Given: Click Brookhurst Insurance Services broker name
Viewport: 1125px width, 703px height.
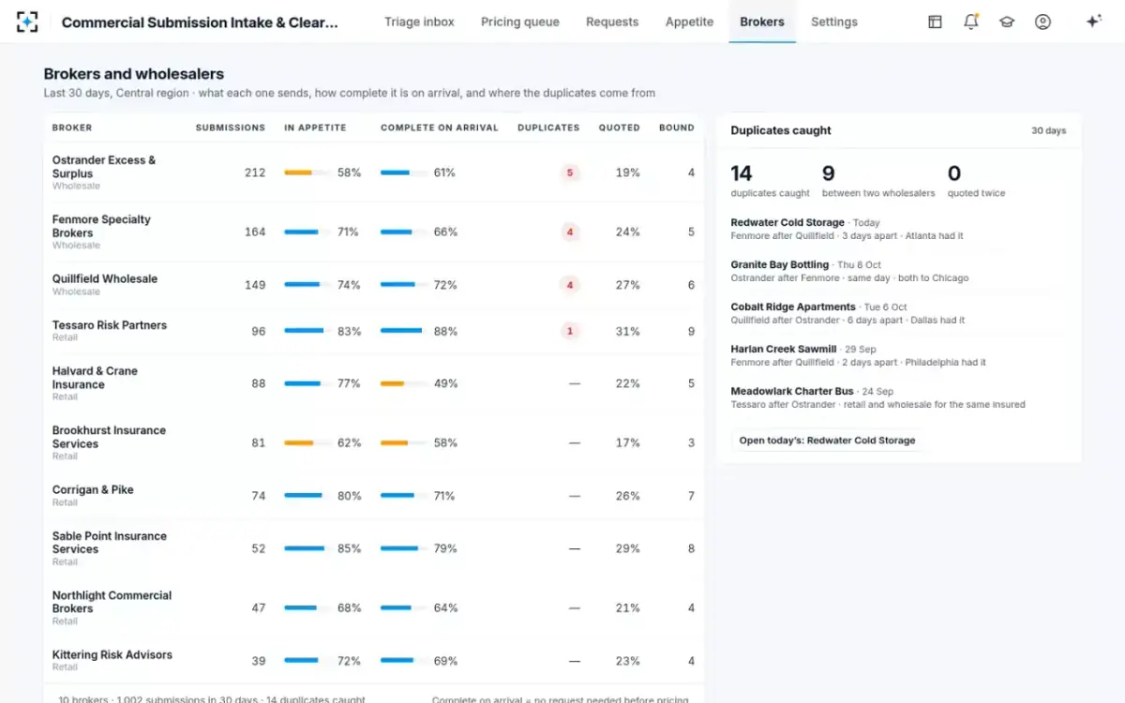Looking at the screenshot, I should pos(109,437).
